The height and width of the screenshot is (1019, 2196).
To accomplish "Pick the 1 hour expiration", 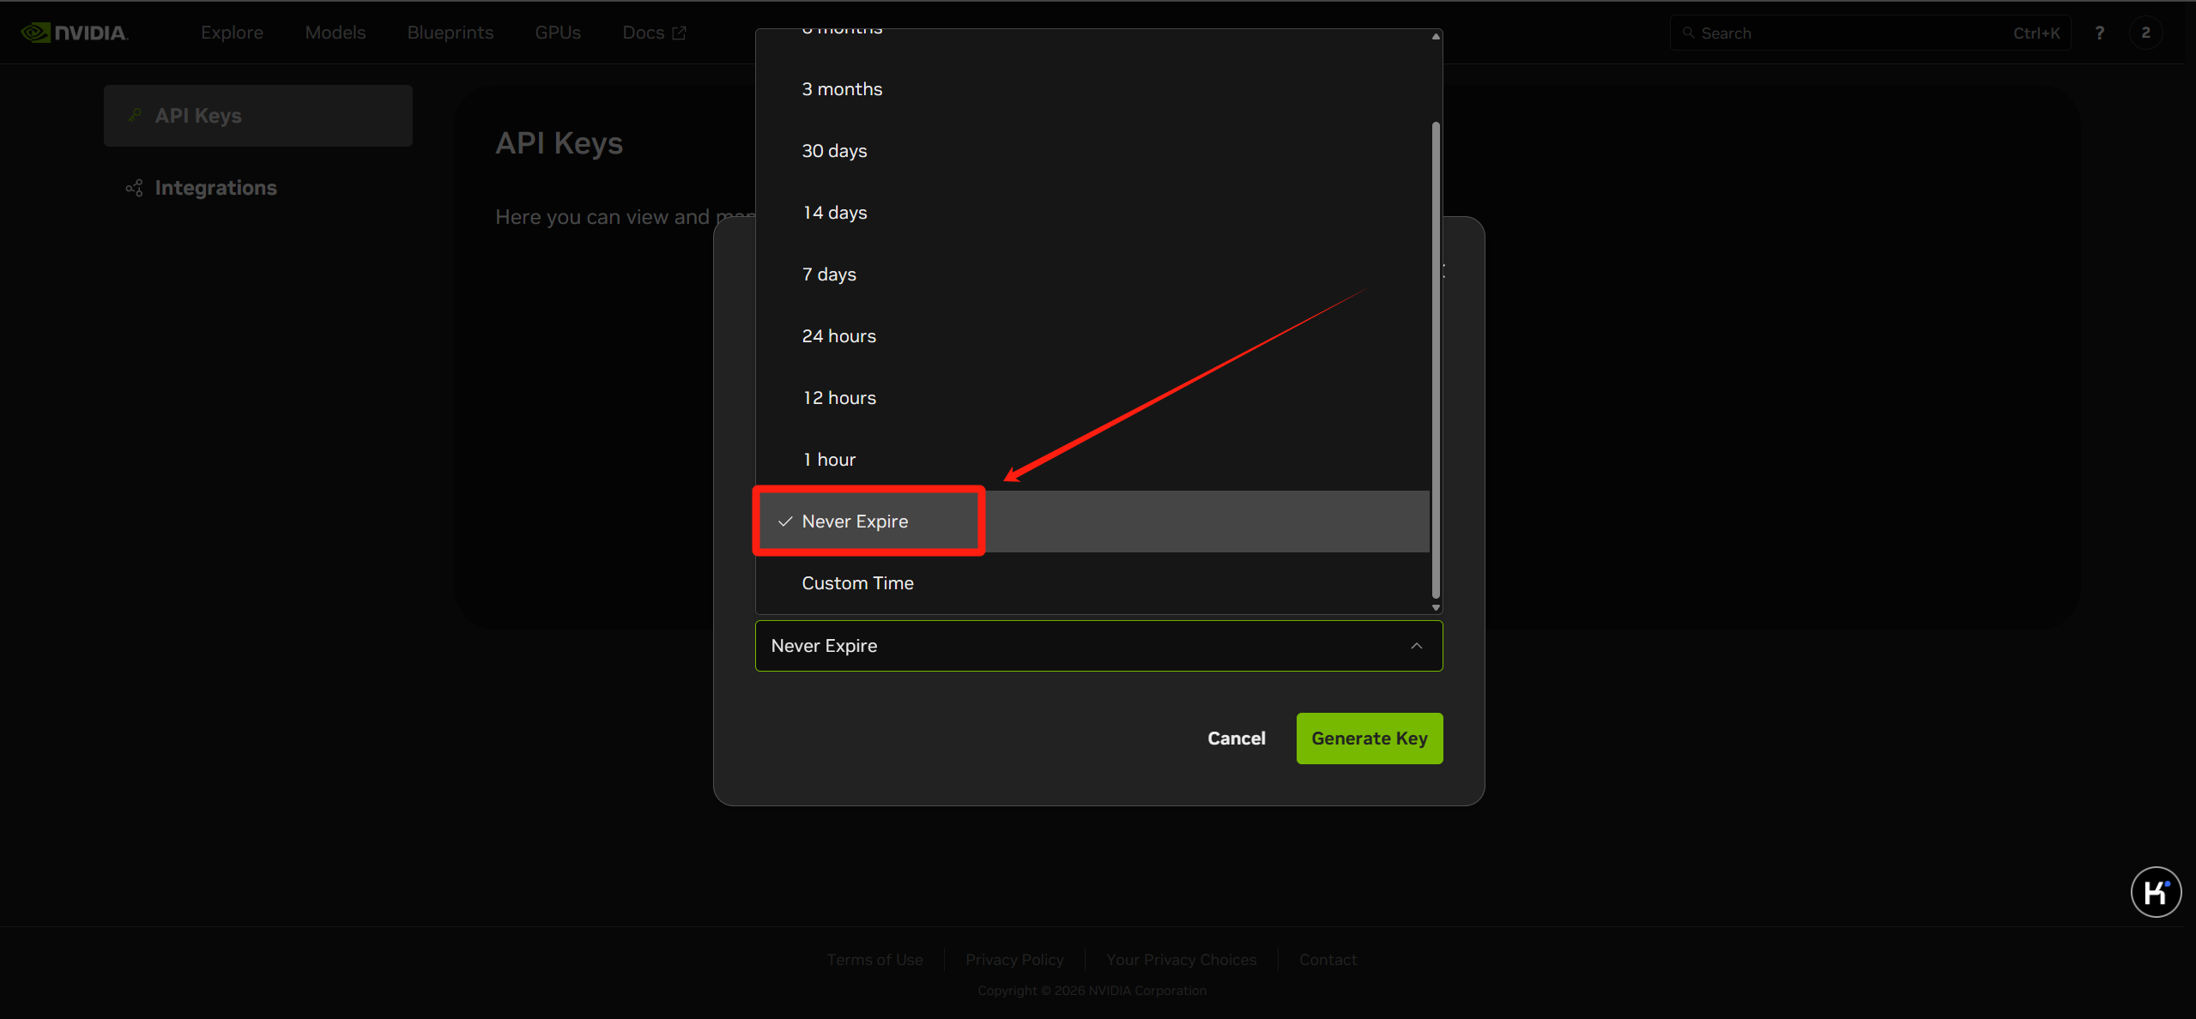I will (x=828, y=460).
